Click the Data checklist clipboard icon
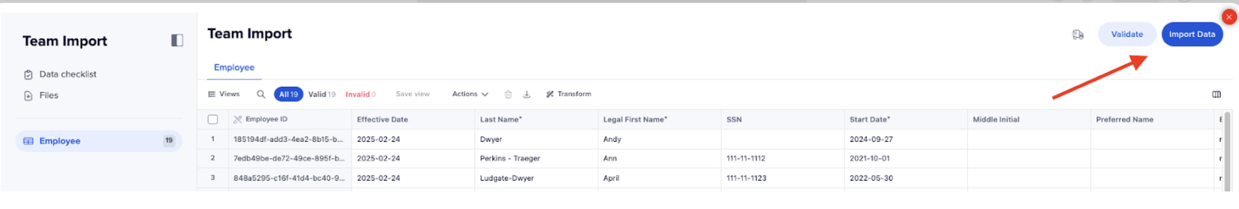The image size is (1239, 209). click(x=29, y=75)
